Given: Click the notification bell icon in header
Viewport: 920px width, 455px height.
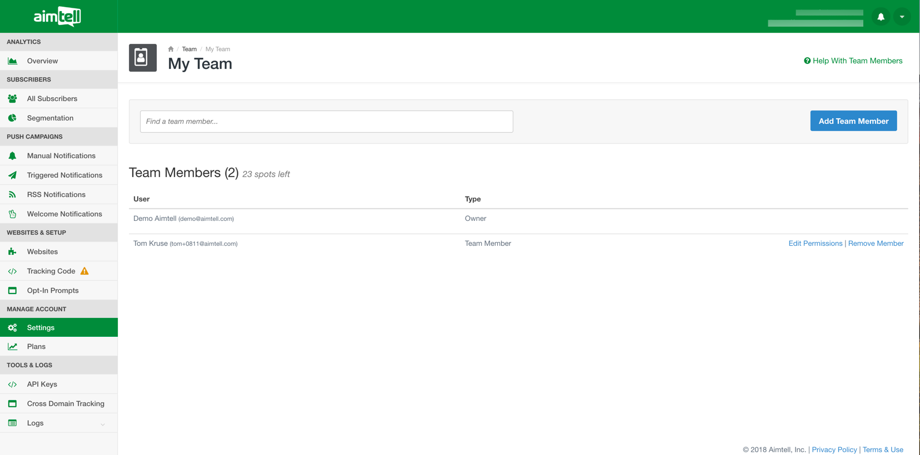Looking at the screenshot, I should click(x=881, y=17).
